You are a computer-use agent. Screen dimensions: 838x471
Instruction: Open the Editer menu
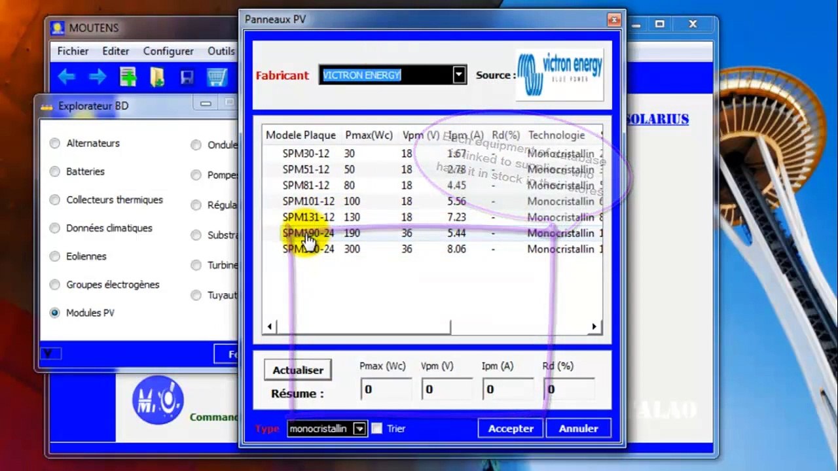[116, 51]
